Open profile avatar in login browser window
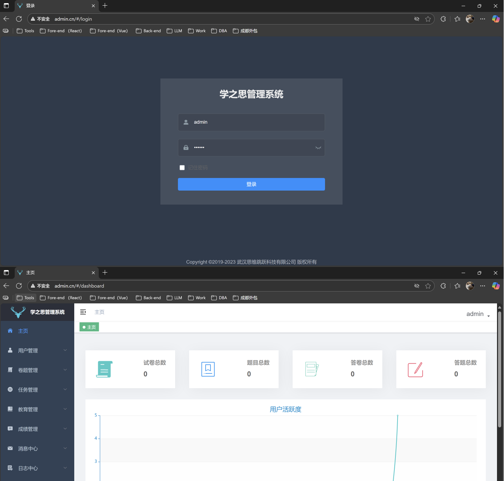 pyautogui.click(x=470, y=19)
